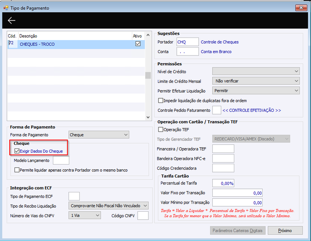Screen dimensions: 311x241
Task: Click the Tipo de Pagamento window icon
Action: coord(6,8)
